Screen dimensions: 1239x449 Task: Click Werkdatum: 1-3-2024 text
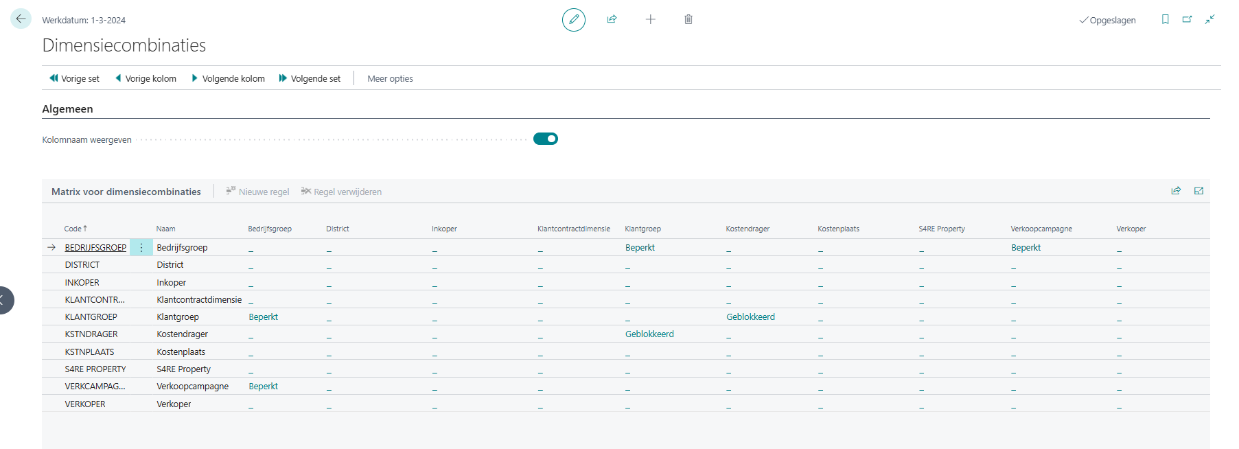(84, 20)
